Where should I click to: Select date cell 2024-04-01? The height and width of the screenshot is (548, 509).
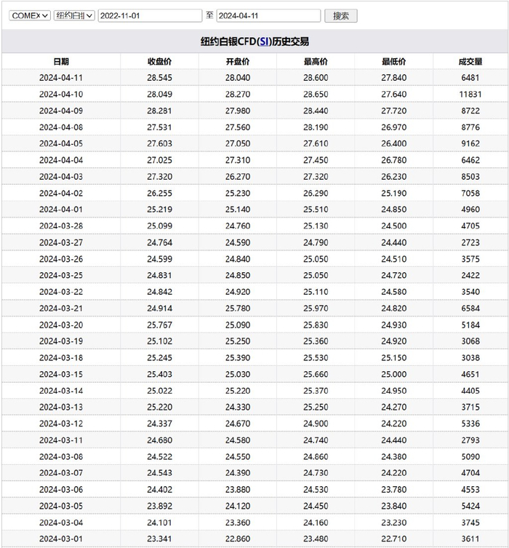pos(61,210)
